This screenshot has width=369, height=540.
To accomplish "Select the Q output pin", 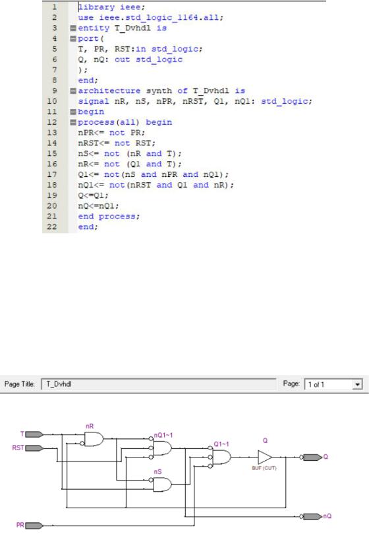I will [313, 457].
